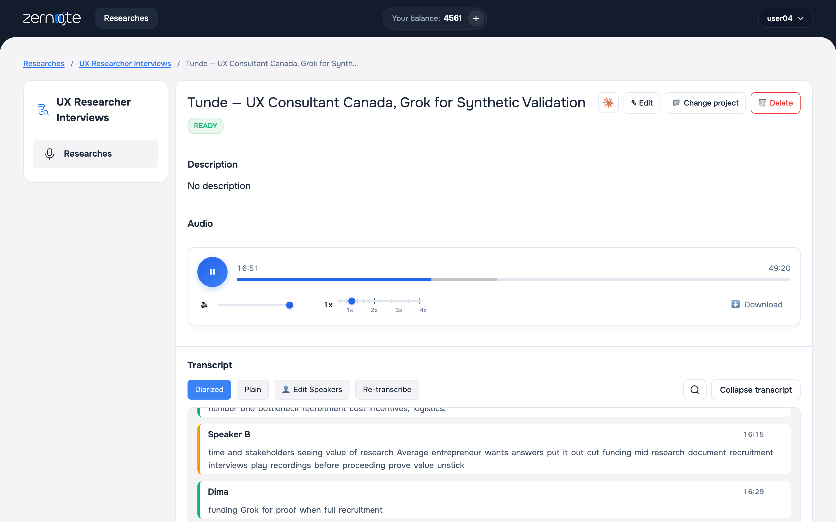Click the Your balance 4561 text
This screenshot has height=522, width=836.
point(427,18)
